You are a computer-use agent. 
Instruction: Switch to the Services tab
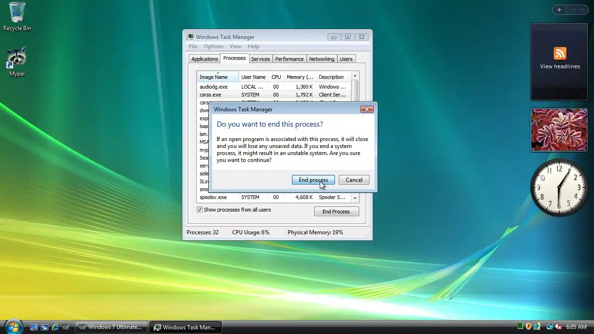(x=260, y=59)
